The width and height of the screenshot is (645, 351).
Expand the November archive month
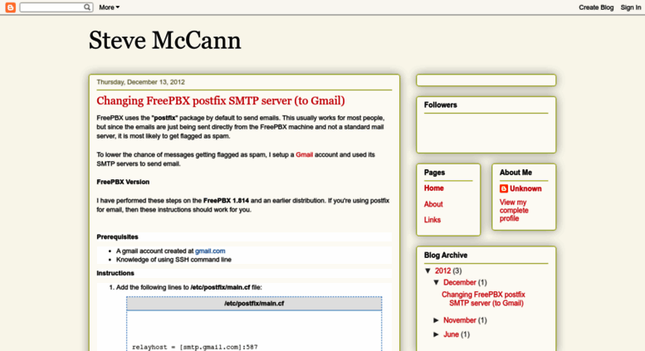[437, 320]
